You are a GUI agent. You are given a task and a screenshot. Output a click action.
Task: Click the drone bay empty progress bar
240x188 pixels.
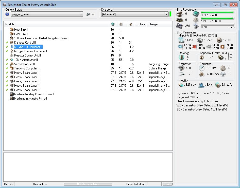pyautogui.click(x=217, y=25)
